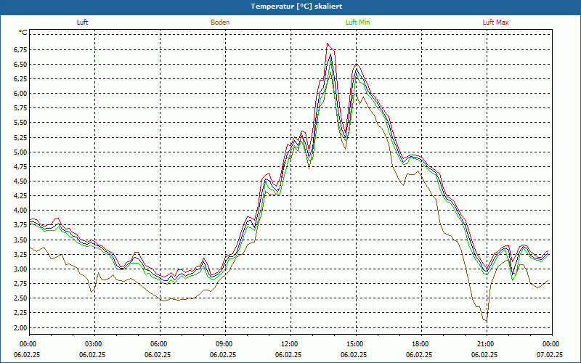This screenshot has width=581, height=363.
Task: Click the 06.02.25 date under 12:00
Action: pos(288,355)
